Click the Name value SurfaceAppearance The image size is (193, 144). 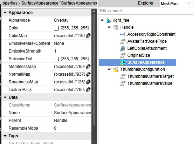(x=73, y=113)
